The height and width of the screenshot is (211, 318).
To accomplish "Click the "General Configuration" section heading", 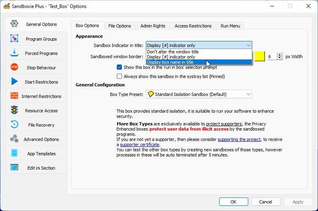I will 100,85.
